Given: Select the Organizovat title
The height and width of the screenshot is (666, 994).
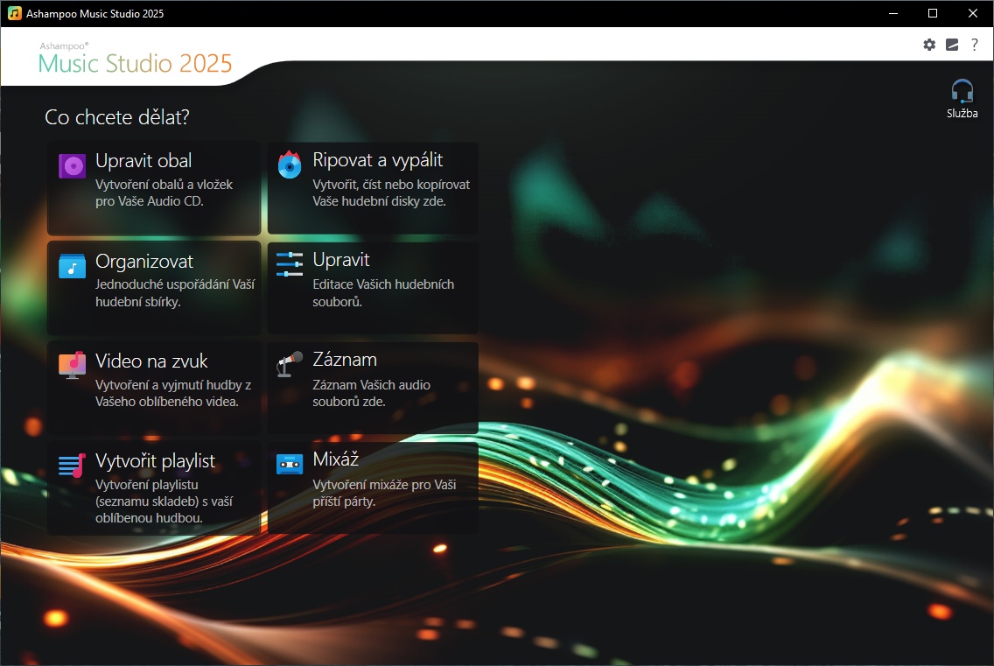Looking at the screenshot, I should click(143, 262).
